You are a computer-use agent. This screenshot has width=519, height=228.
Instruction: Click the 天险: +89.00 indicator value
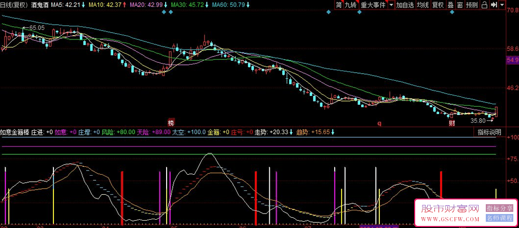click(154, 132)
